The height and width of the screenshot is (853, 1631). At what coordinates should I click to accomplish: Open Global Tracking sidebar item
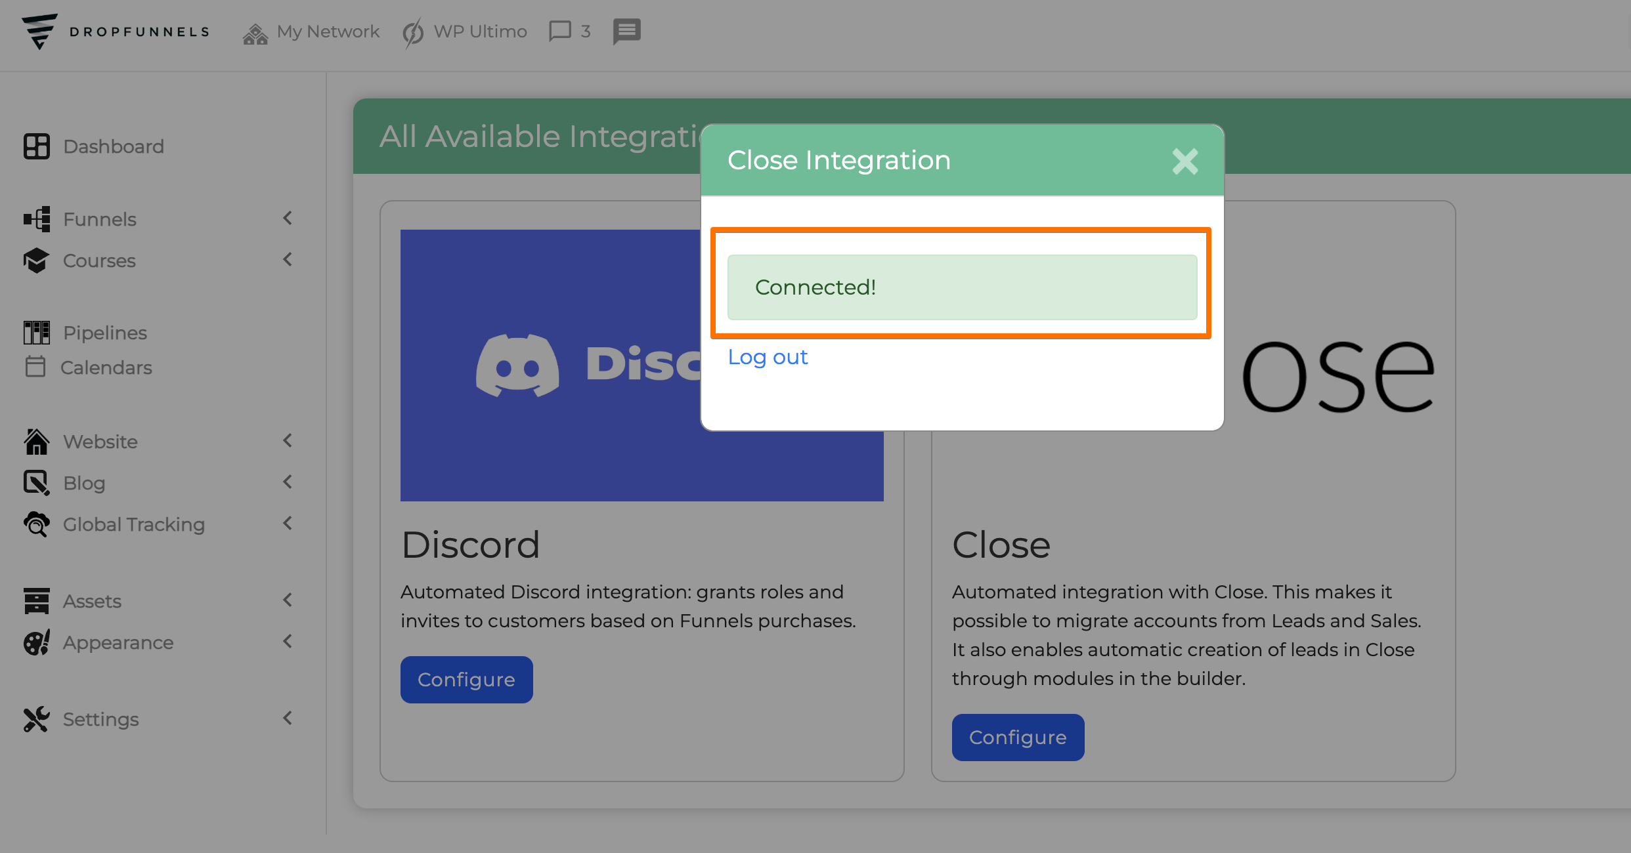[x=134, y=524]
